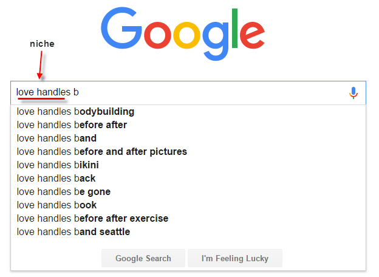The width and height of the screenshot is (379, 277).
Task: Select 'love handles band seattle' suggestion
Action: click(73, 232)
